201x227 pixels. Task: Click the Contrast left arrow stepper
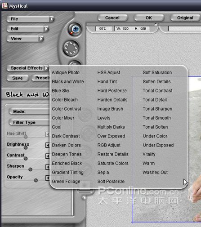[x=47, y=156]
